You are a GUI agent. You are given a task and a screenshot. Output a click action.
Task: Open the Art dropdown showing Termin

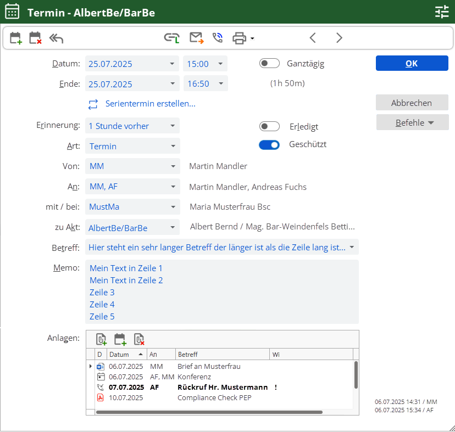pyautogui.click(x=132, y=146)
